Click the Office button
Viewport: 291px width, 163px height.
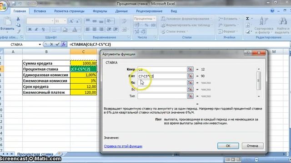(3, 5)
